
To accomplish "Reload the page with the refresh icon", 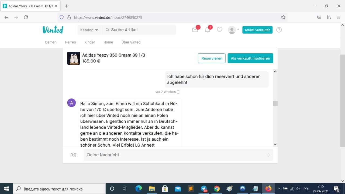I will (x=26, y=17).
